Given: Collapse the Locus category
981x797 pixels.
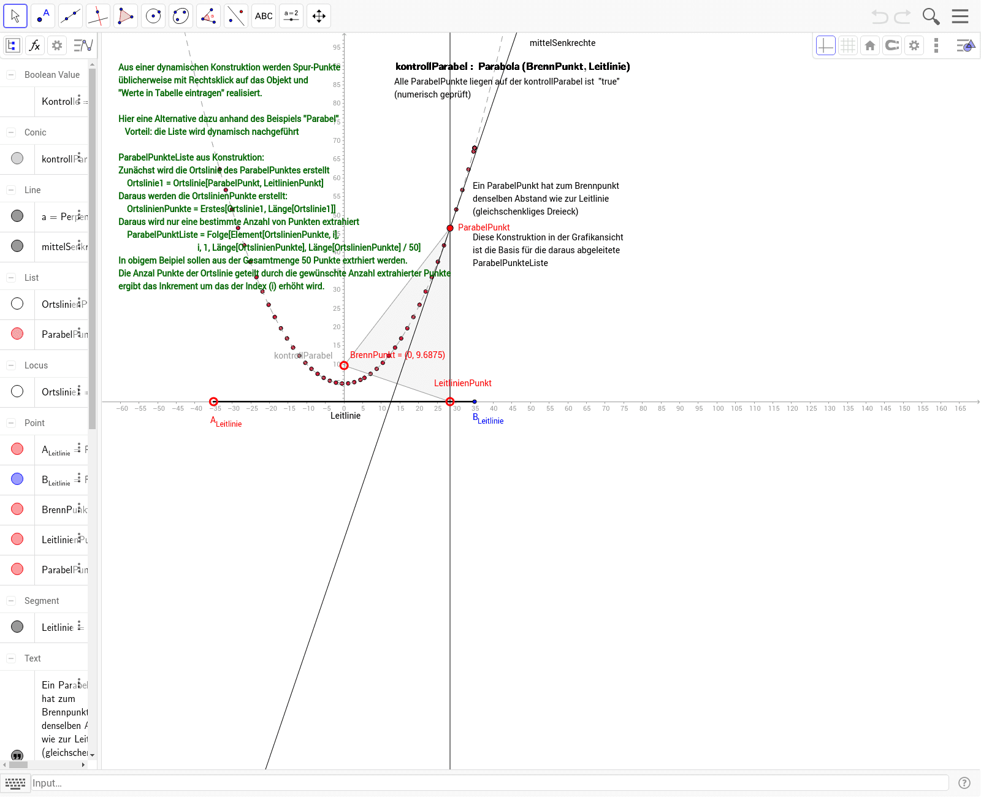Looking at the screenshot, I should click(11, 365).
